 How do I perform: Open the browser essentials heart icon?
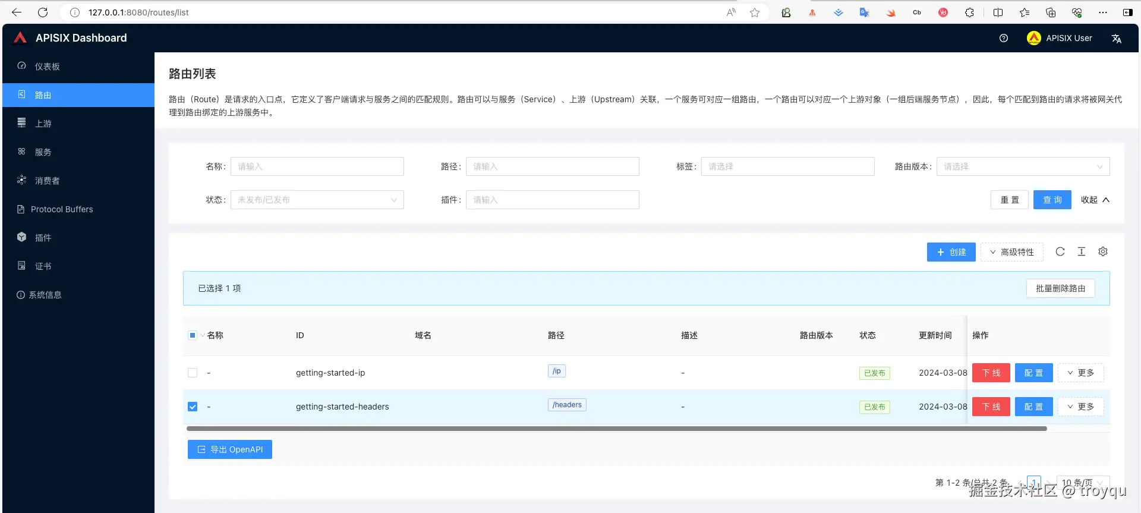(1077, 12)
